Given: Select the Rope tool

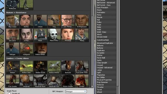Looking at the screenshot, I should (99, 25).
